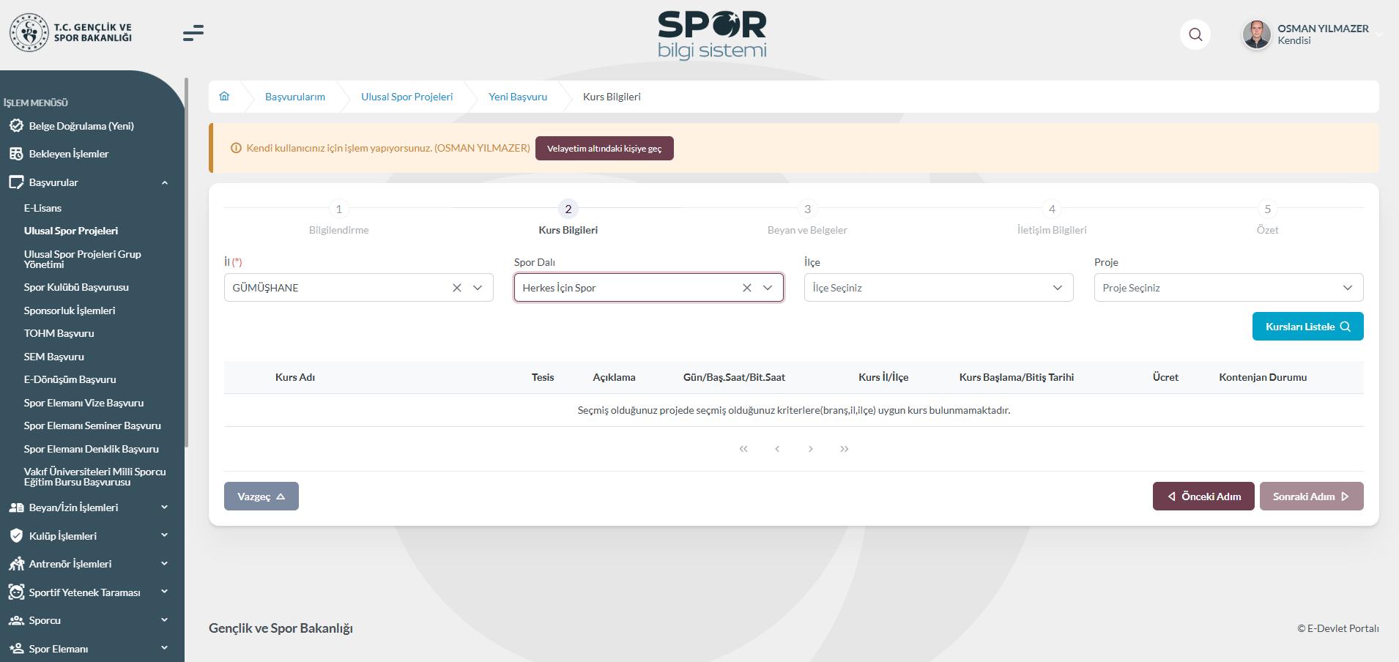Click the home icon in breadcrumb
The height and width of the screenshot is (662, 1399).
[x=225, y=97]
